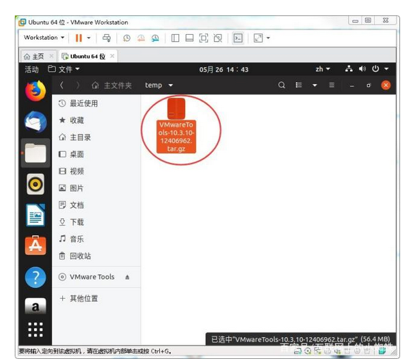The height and width of the screenshot is (364, 411).
Task: Open the temp folder path dropdown
Action: 159,85
